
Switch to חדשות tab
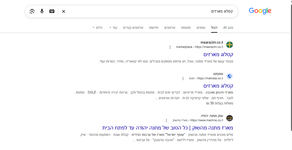[x=154, y=27]
